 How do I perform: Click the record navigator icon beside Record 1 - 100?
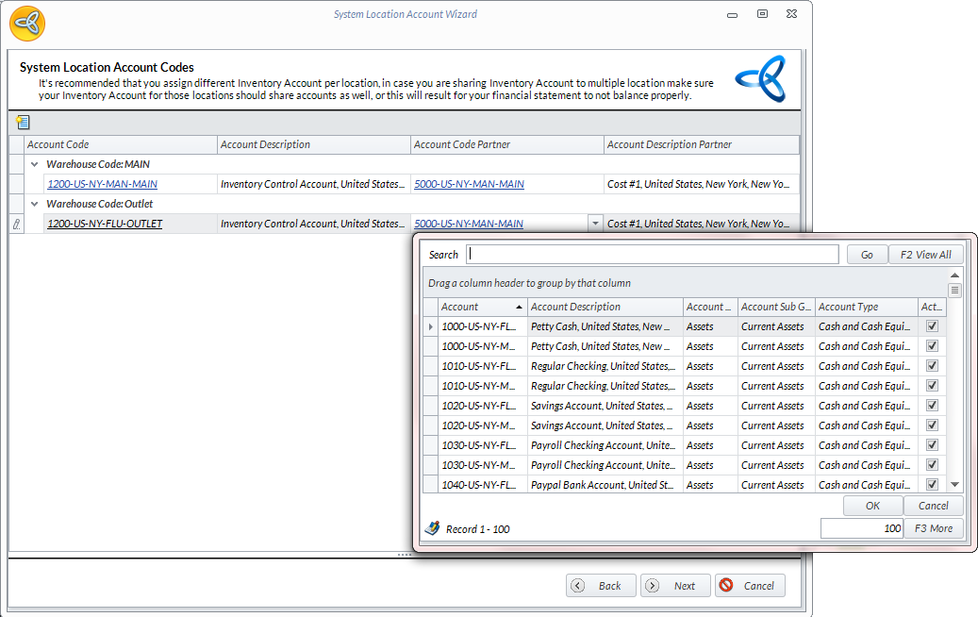[432, 528]
